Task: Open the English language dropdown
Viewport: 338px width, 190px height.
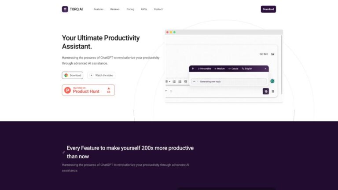Action: 247,69
